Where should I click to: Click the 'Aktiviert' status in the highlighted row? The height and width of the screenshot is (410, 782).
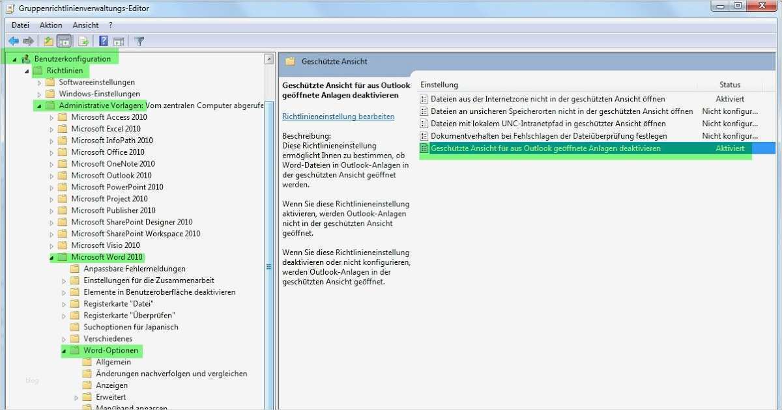click(x=730, y=148)
